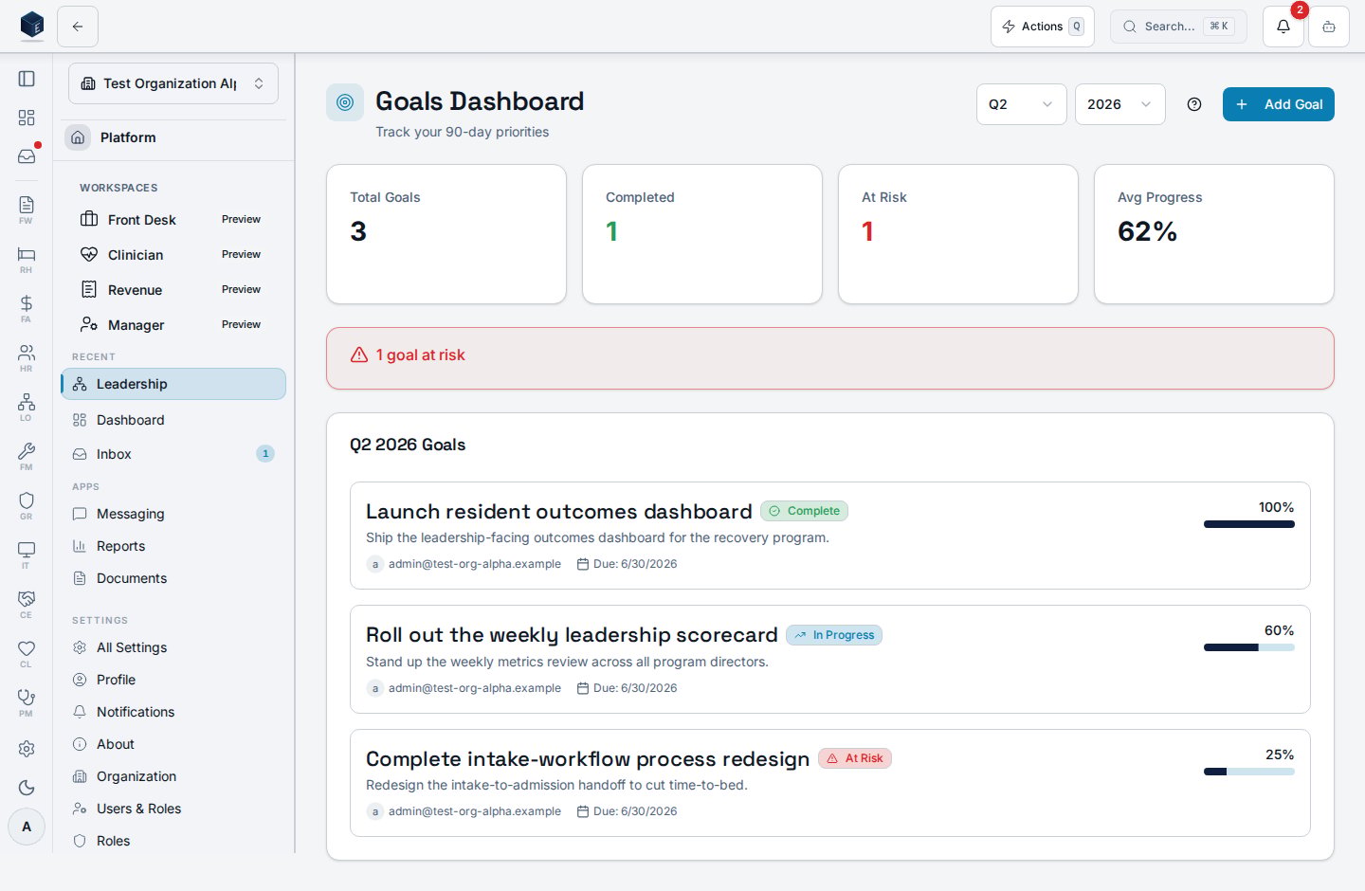Image resolution: width=1365 pixels, height=891 pixels.
Task: Open Notifications settings
Action: pyautogui.click(x=173, y=712)
